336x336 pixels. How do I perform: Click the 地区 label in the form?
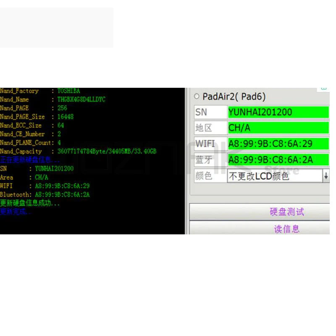(204, 128)
